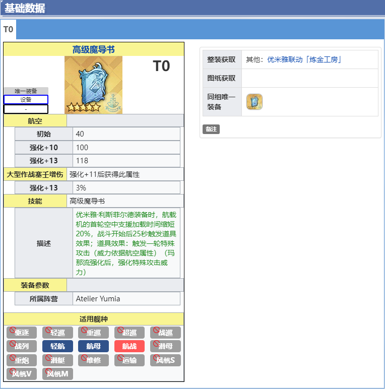Click the 基础数据 section heading
This screenshot has width=385, height=389.
[x=25, y=8]
